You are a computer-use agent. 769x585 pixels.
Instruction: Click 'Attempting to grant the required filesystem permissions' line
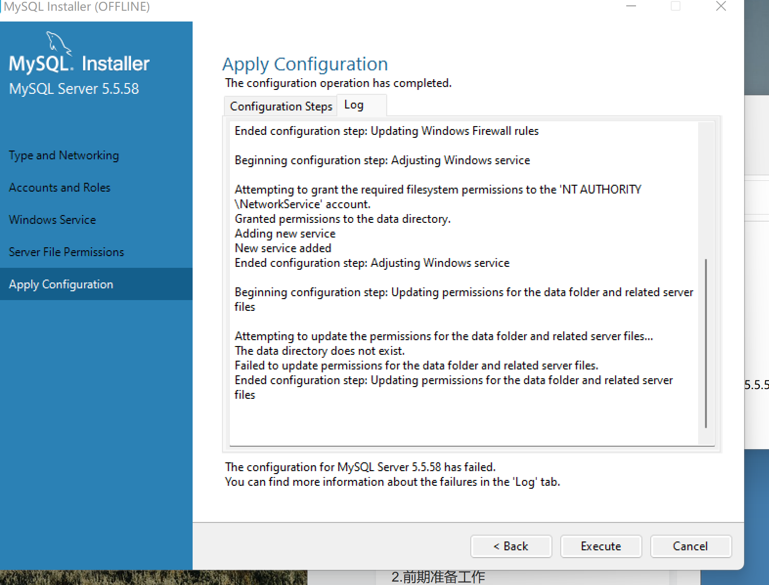(438, 197)
